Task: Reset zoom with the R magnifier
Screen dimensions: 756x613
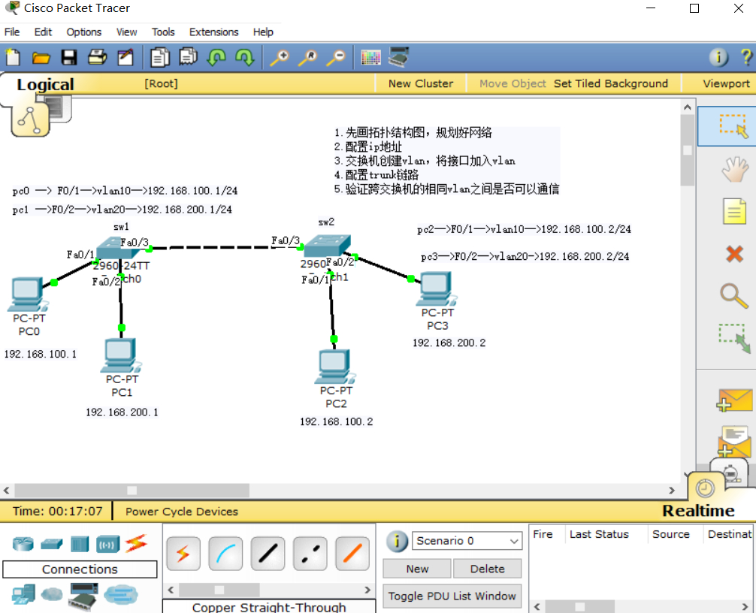Action: pyautogui.click(x=307, y=57)
